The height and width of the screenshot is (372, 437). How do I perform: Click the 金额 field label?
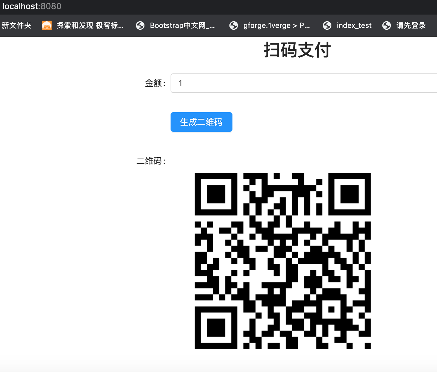(x=155, y=83)
